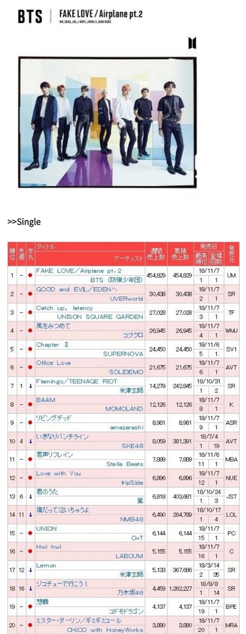The image size is (246, 634).
Task: Click the down arrow in 君のうた row
Action: 30,497
